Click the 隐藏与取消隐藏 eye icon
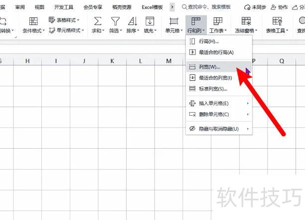 pos(192,129)
